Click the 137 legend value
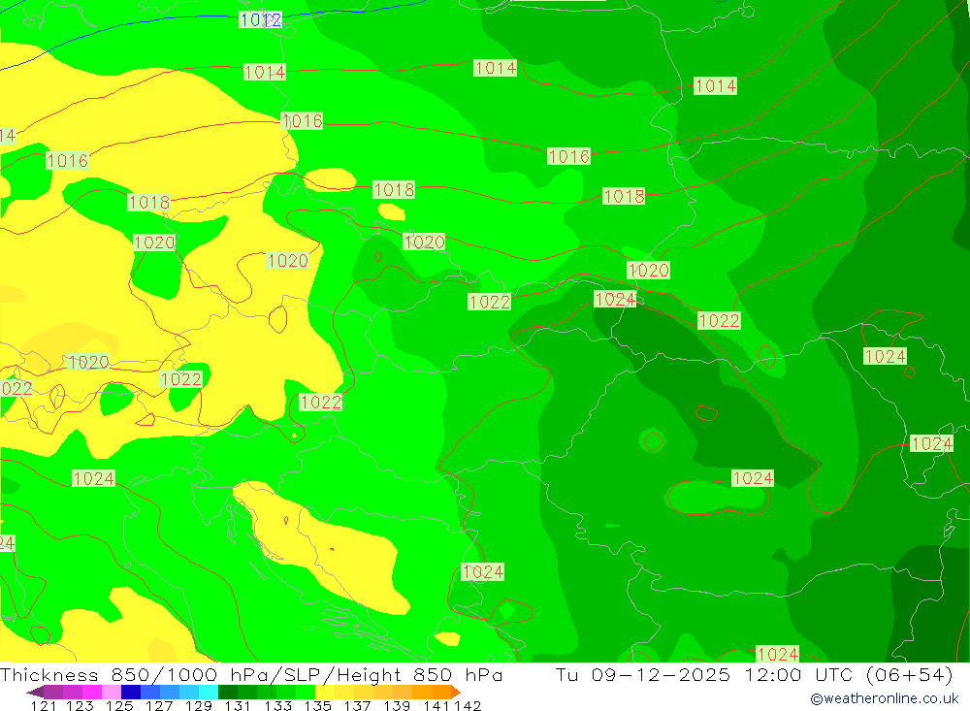970x711 pixels. [x=357, y=705]
